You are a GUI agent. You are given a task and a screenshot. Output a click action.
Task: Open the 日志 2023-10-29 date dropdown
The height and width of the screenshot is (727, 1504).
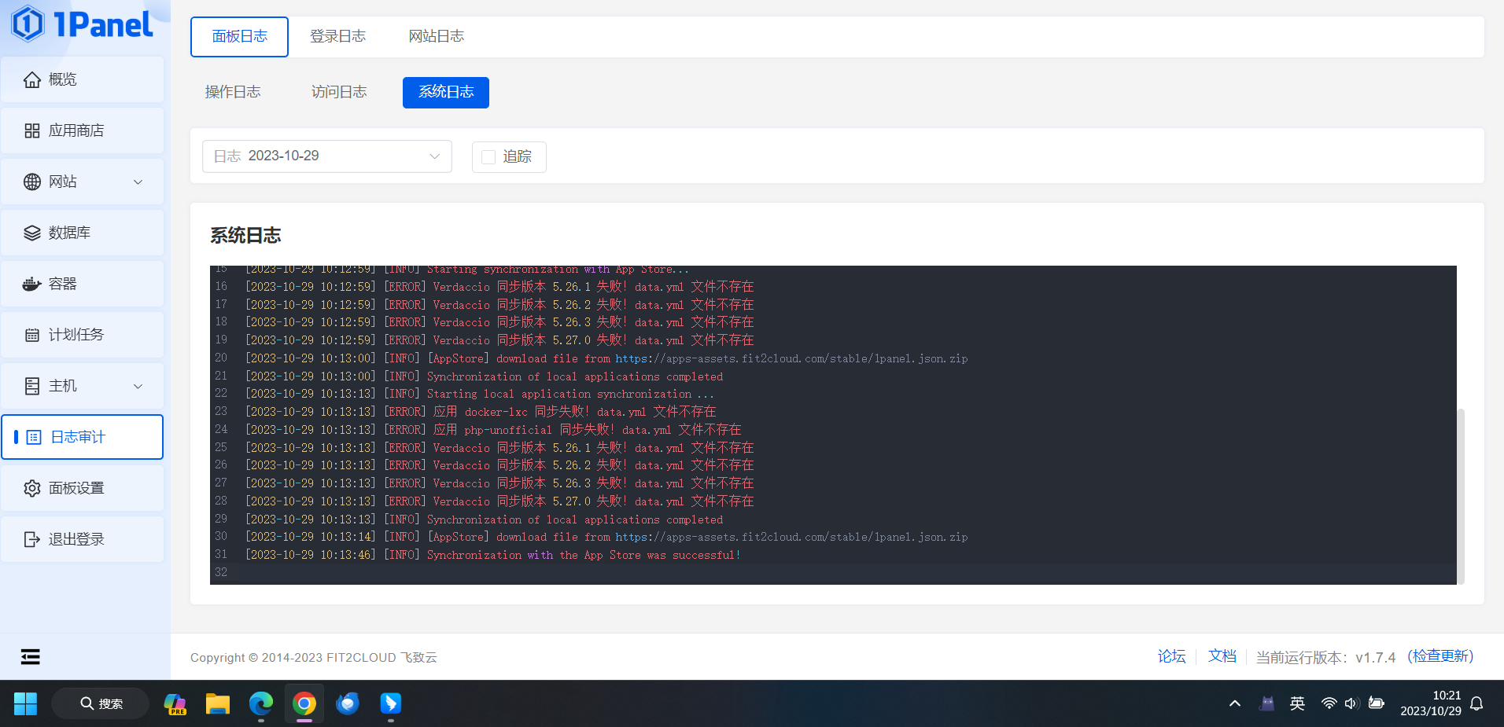pyautogui.click(x=327, y=156)
